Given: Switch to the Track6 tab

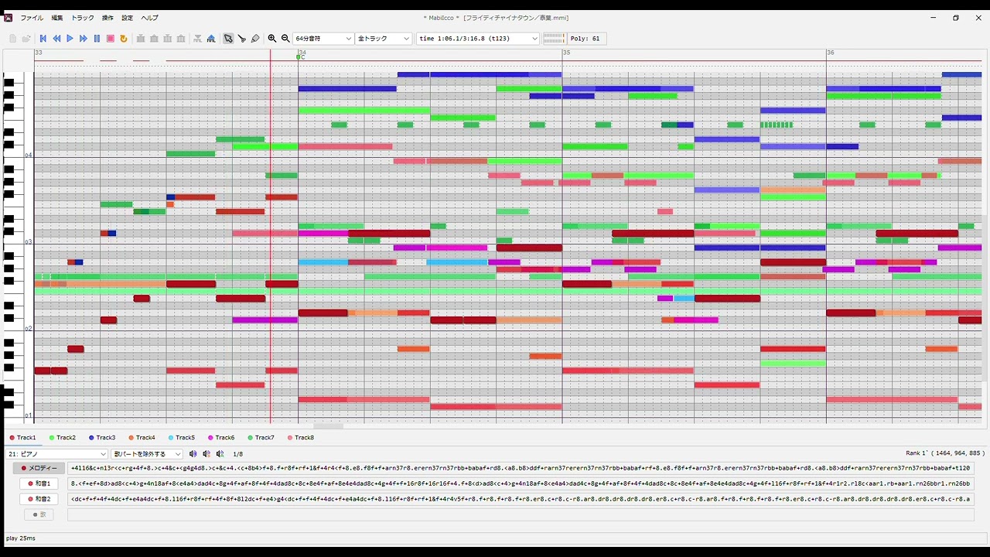Looking at the screenshot, I should [x=220, y=438].
